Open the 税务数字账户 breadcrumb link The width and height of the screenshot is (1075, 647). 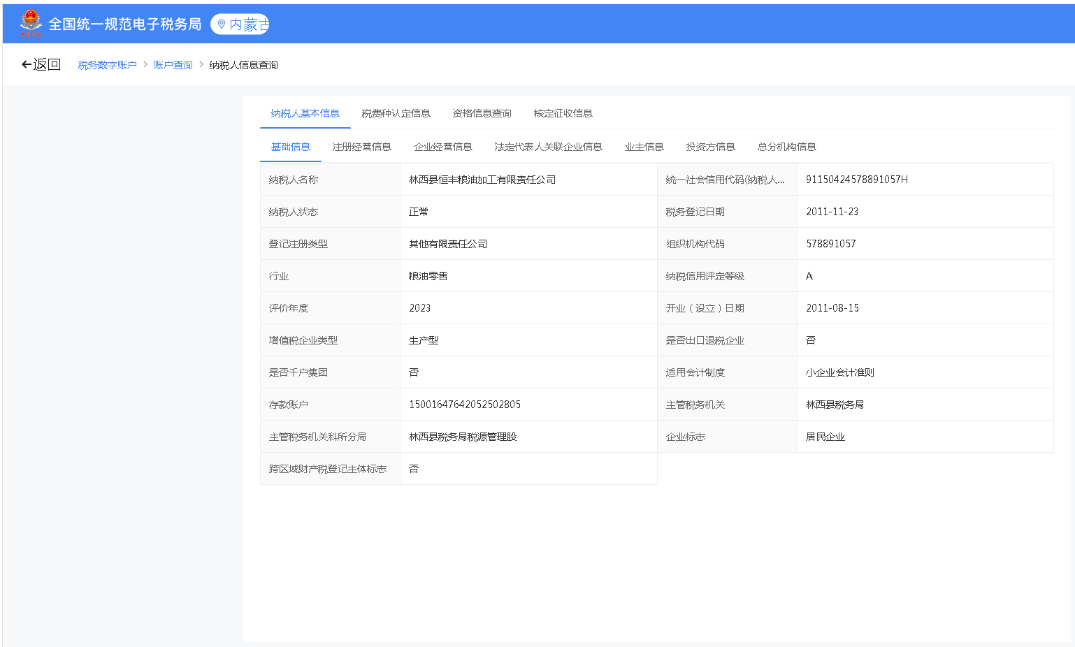point(107,65)
